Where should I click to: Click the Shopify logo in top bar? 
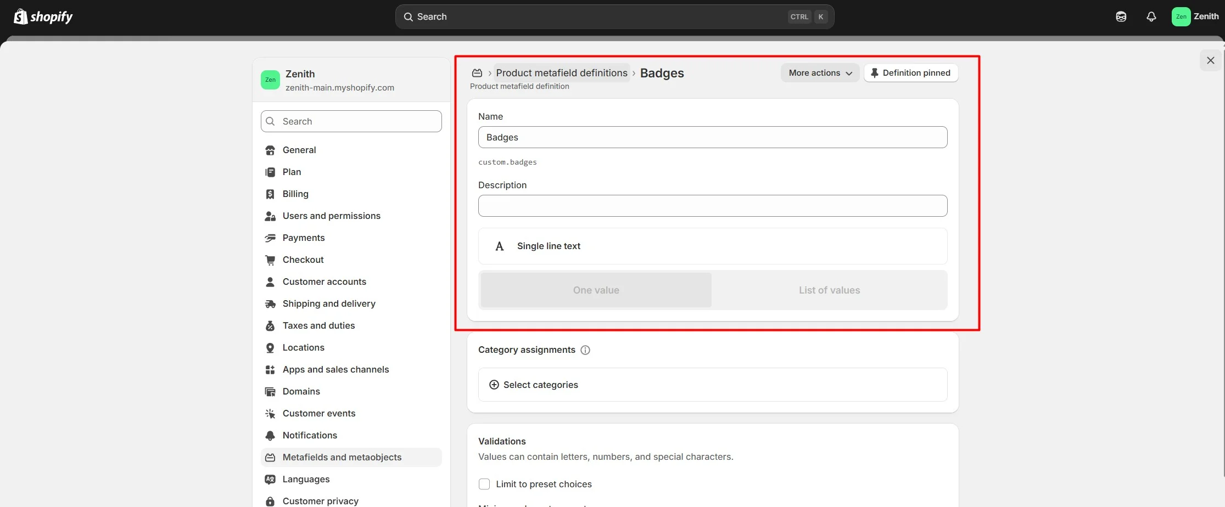pyautogui.click(x=43, y=16)
